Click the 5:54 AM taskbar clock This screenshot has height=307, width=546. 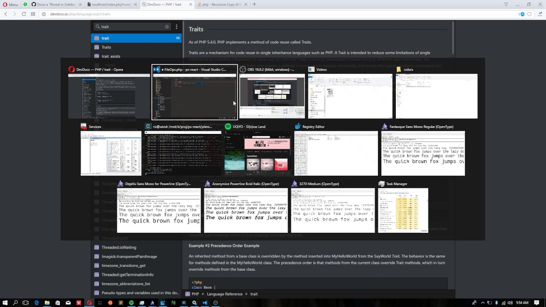pyautogui.click(x=522, y=303)
